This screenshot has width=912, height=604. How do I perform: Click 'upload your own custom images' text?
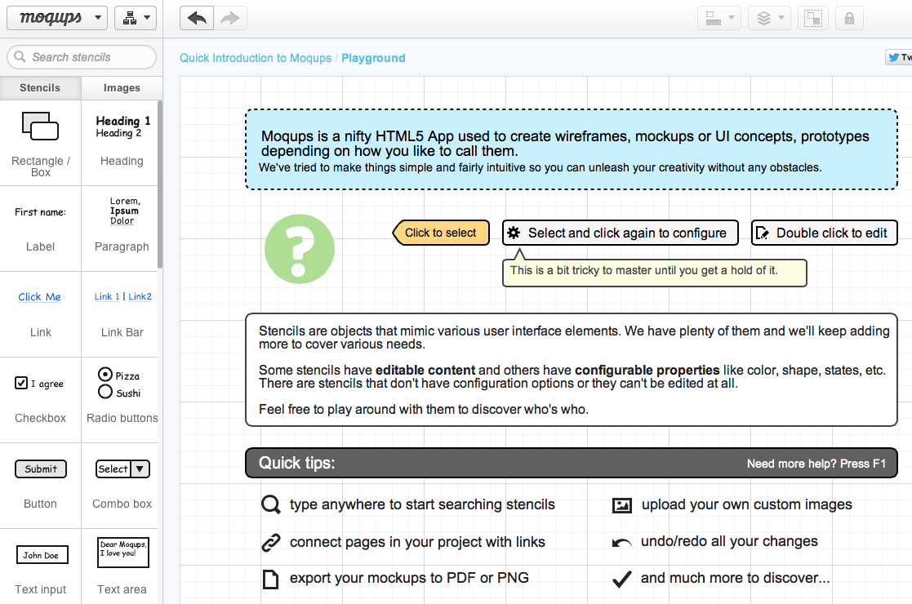coord(747,504)
